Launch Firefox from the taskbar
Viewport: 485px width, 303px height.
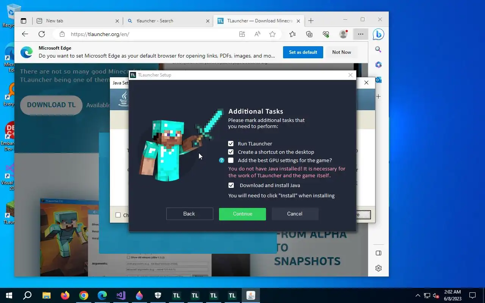pyautogui.click(x=65, y=295)
